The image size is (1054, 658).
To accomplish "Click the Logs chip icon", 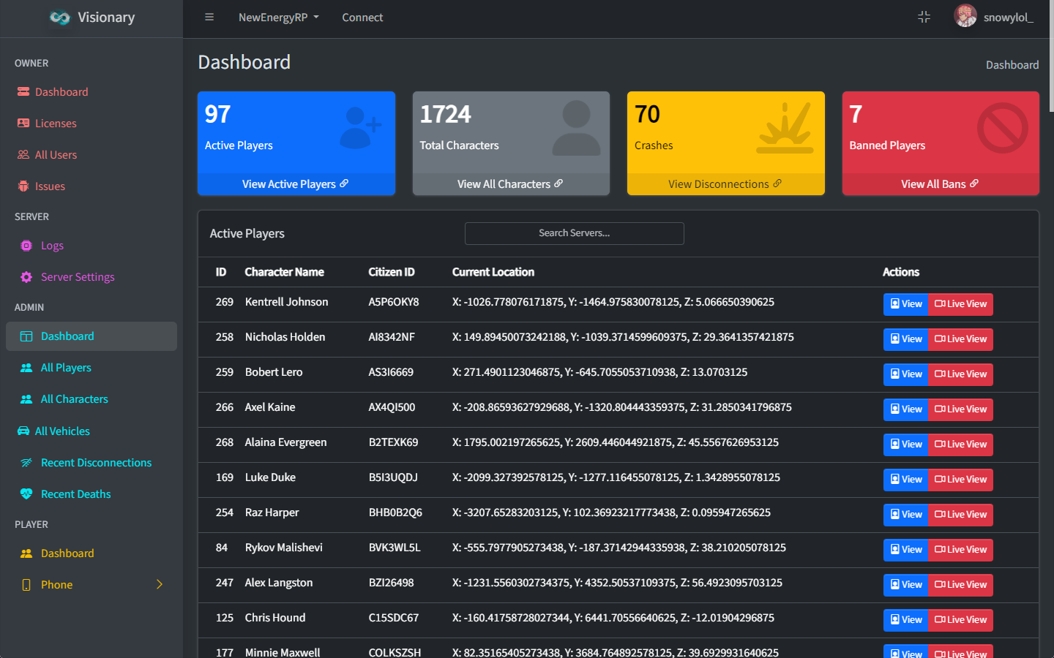I will (x=26, y=246).
